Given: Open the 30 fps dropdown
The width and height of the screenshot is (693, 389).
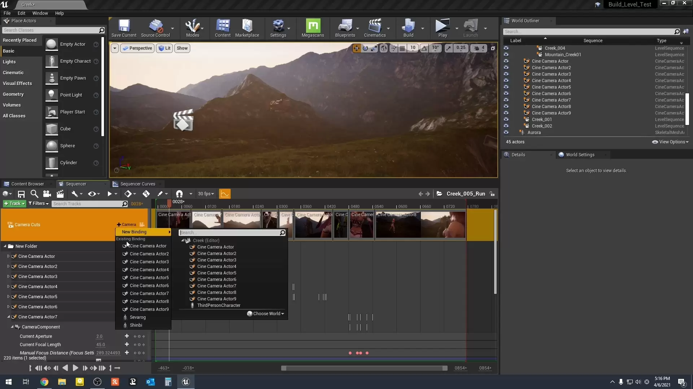Looking at the screenshot, I should [206, 194].
